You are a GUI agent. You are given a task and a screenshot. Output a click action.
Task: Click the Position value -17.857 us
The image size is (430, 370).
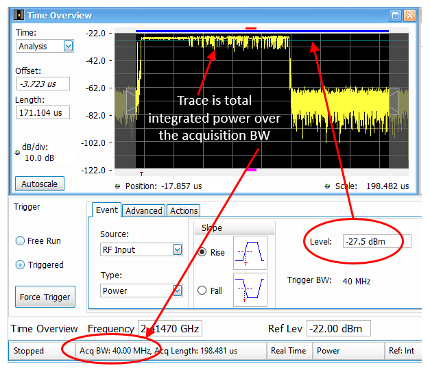point(181,186)
